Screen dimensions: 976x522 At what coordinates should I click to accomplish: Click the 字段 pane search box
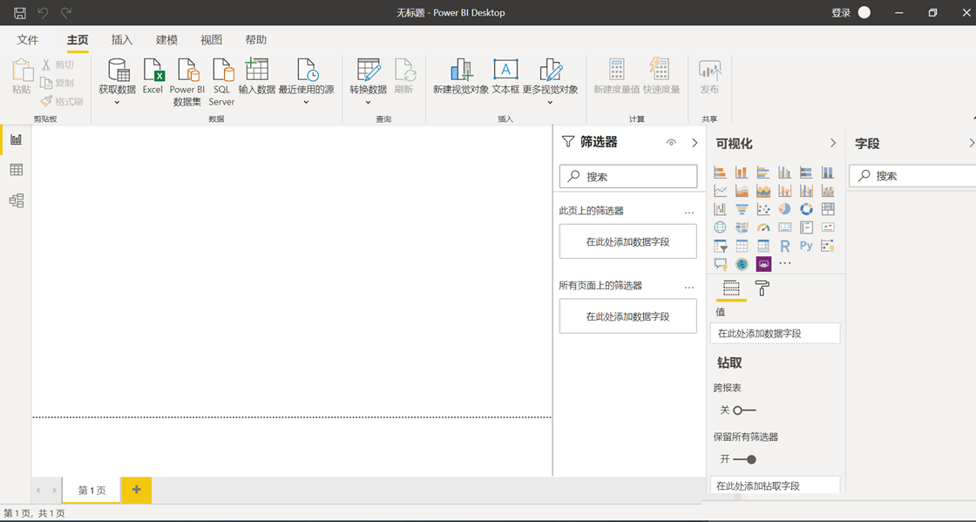click(x=912, y=175)
